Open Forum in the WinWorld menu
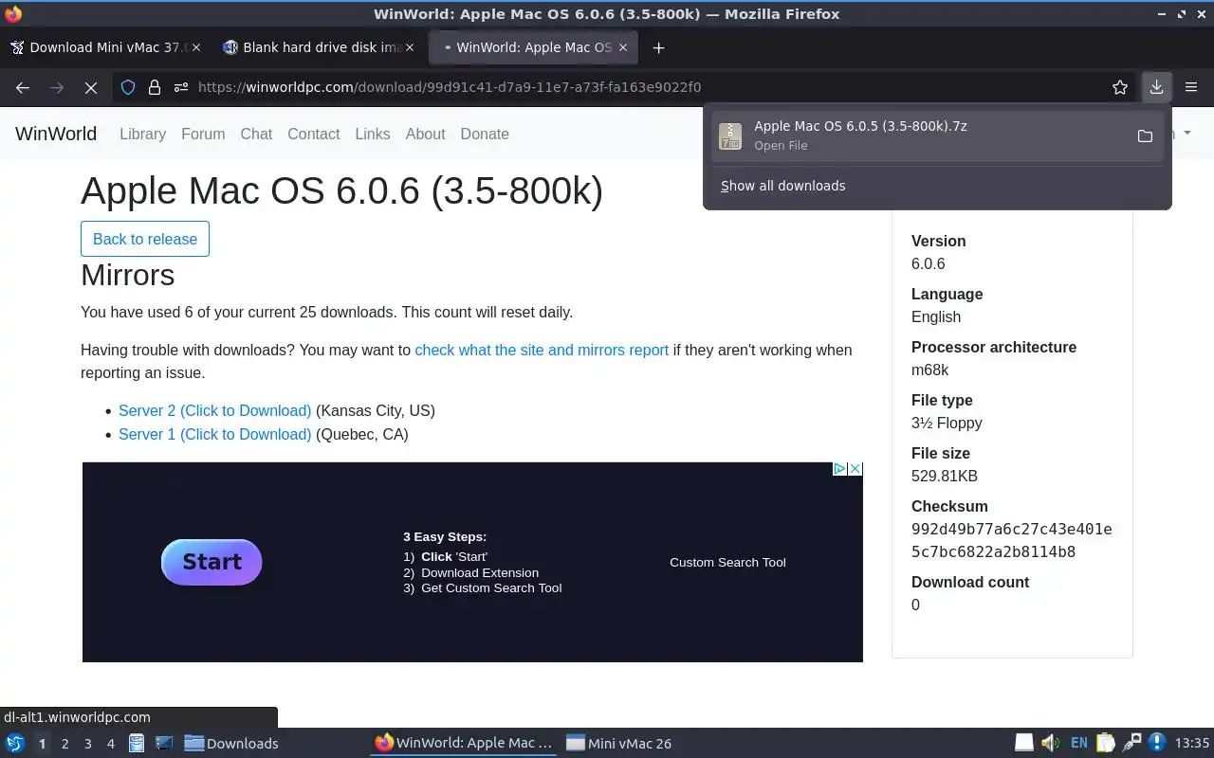The image size is (1214, 758). pos(203,134)
